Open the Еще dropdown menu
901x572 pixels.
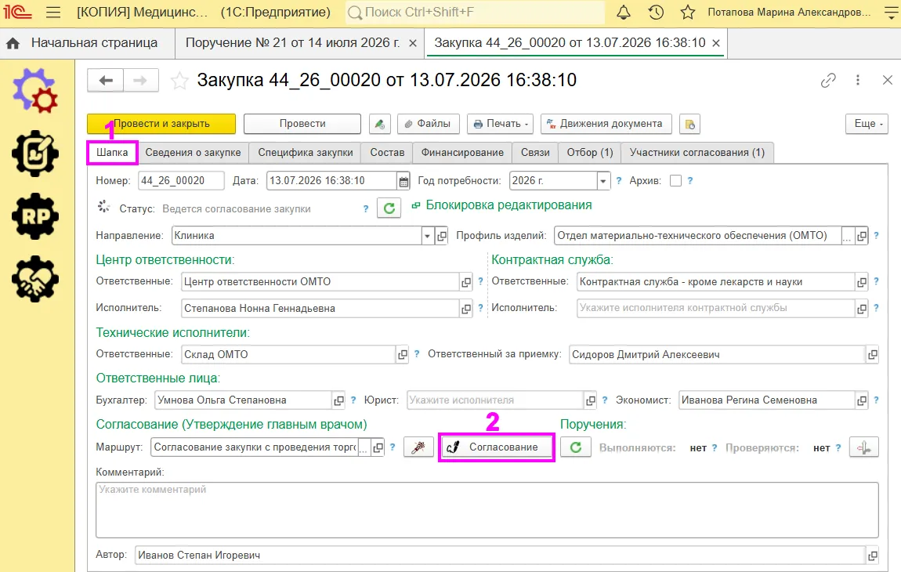867,124
